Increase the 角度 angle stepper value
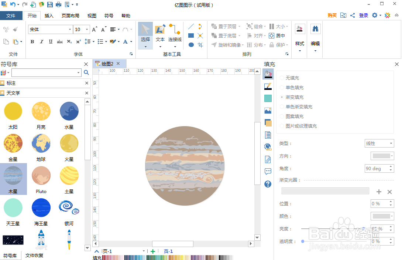The height and width of the screenshot is (260, 402). 391,166
